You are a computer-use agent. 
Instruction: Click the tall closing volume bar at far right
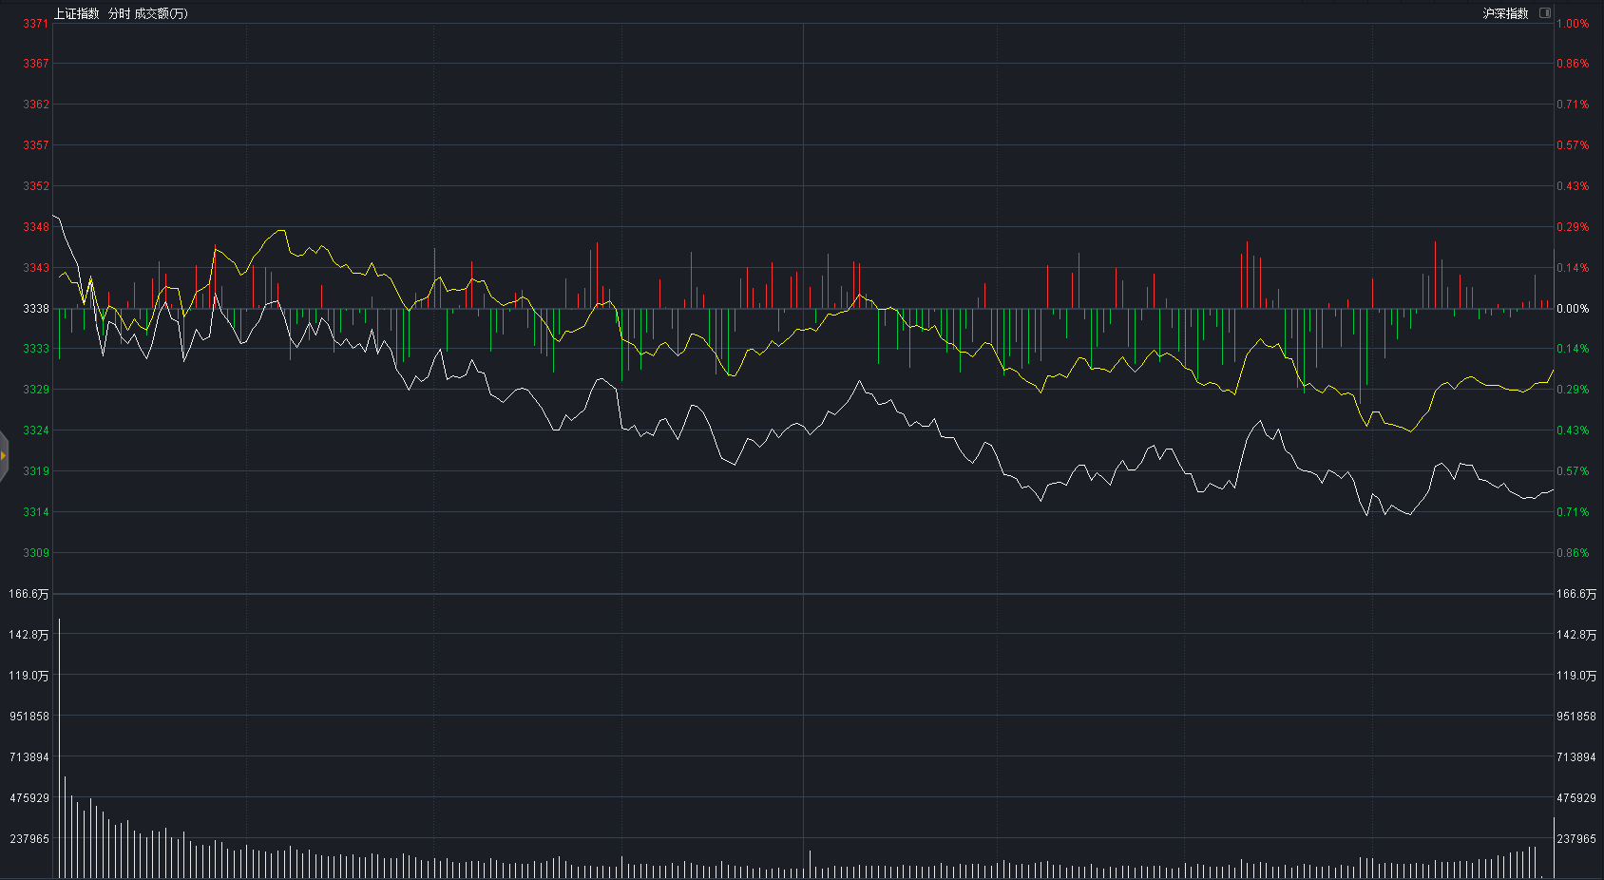click(1554, 847)
